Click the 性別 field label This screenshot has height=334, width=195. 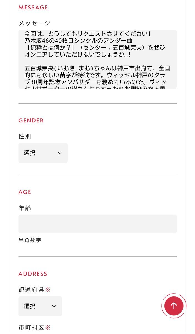pyautogui.click(x=25, y=136)
